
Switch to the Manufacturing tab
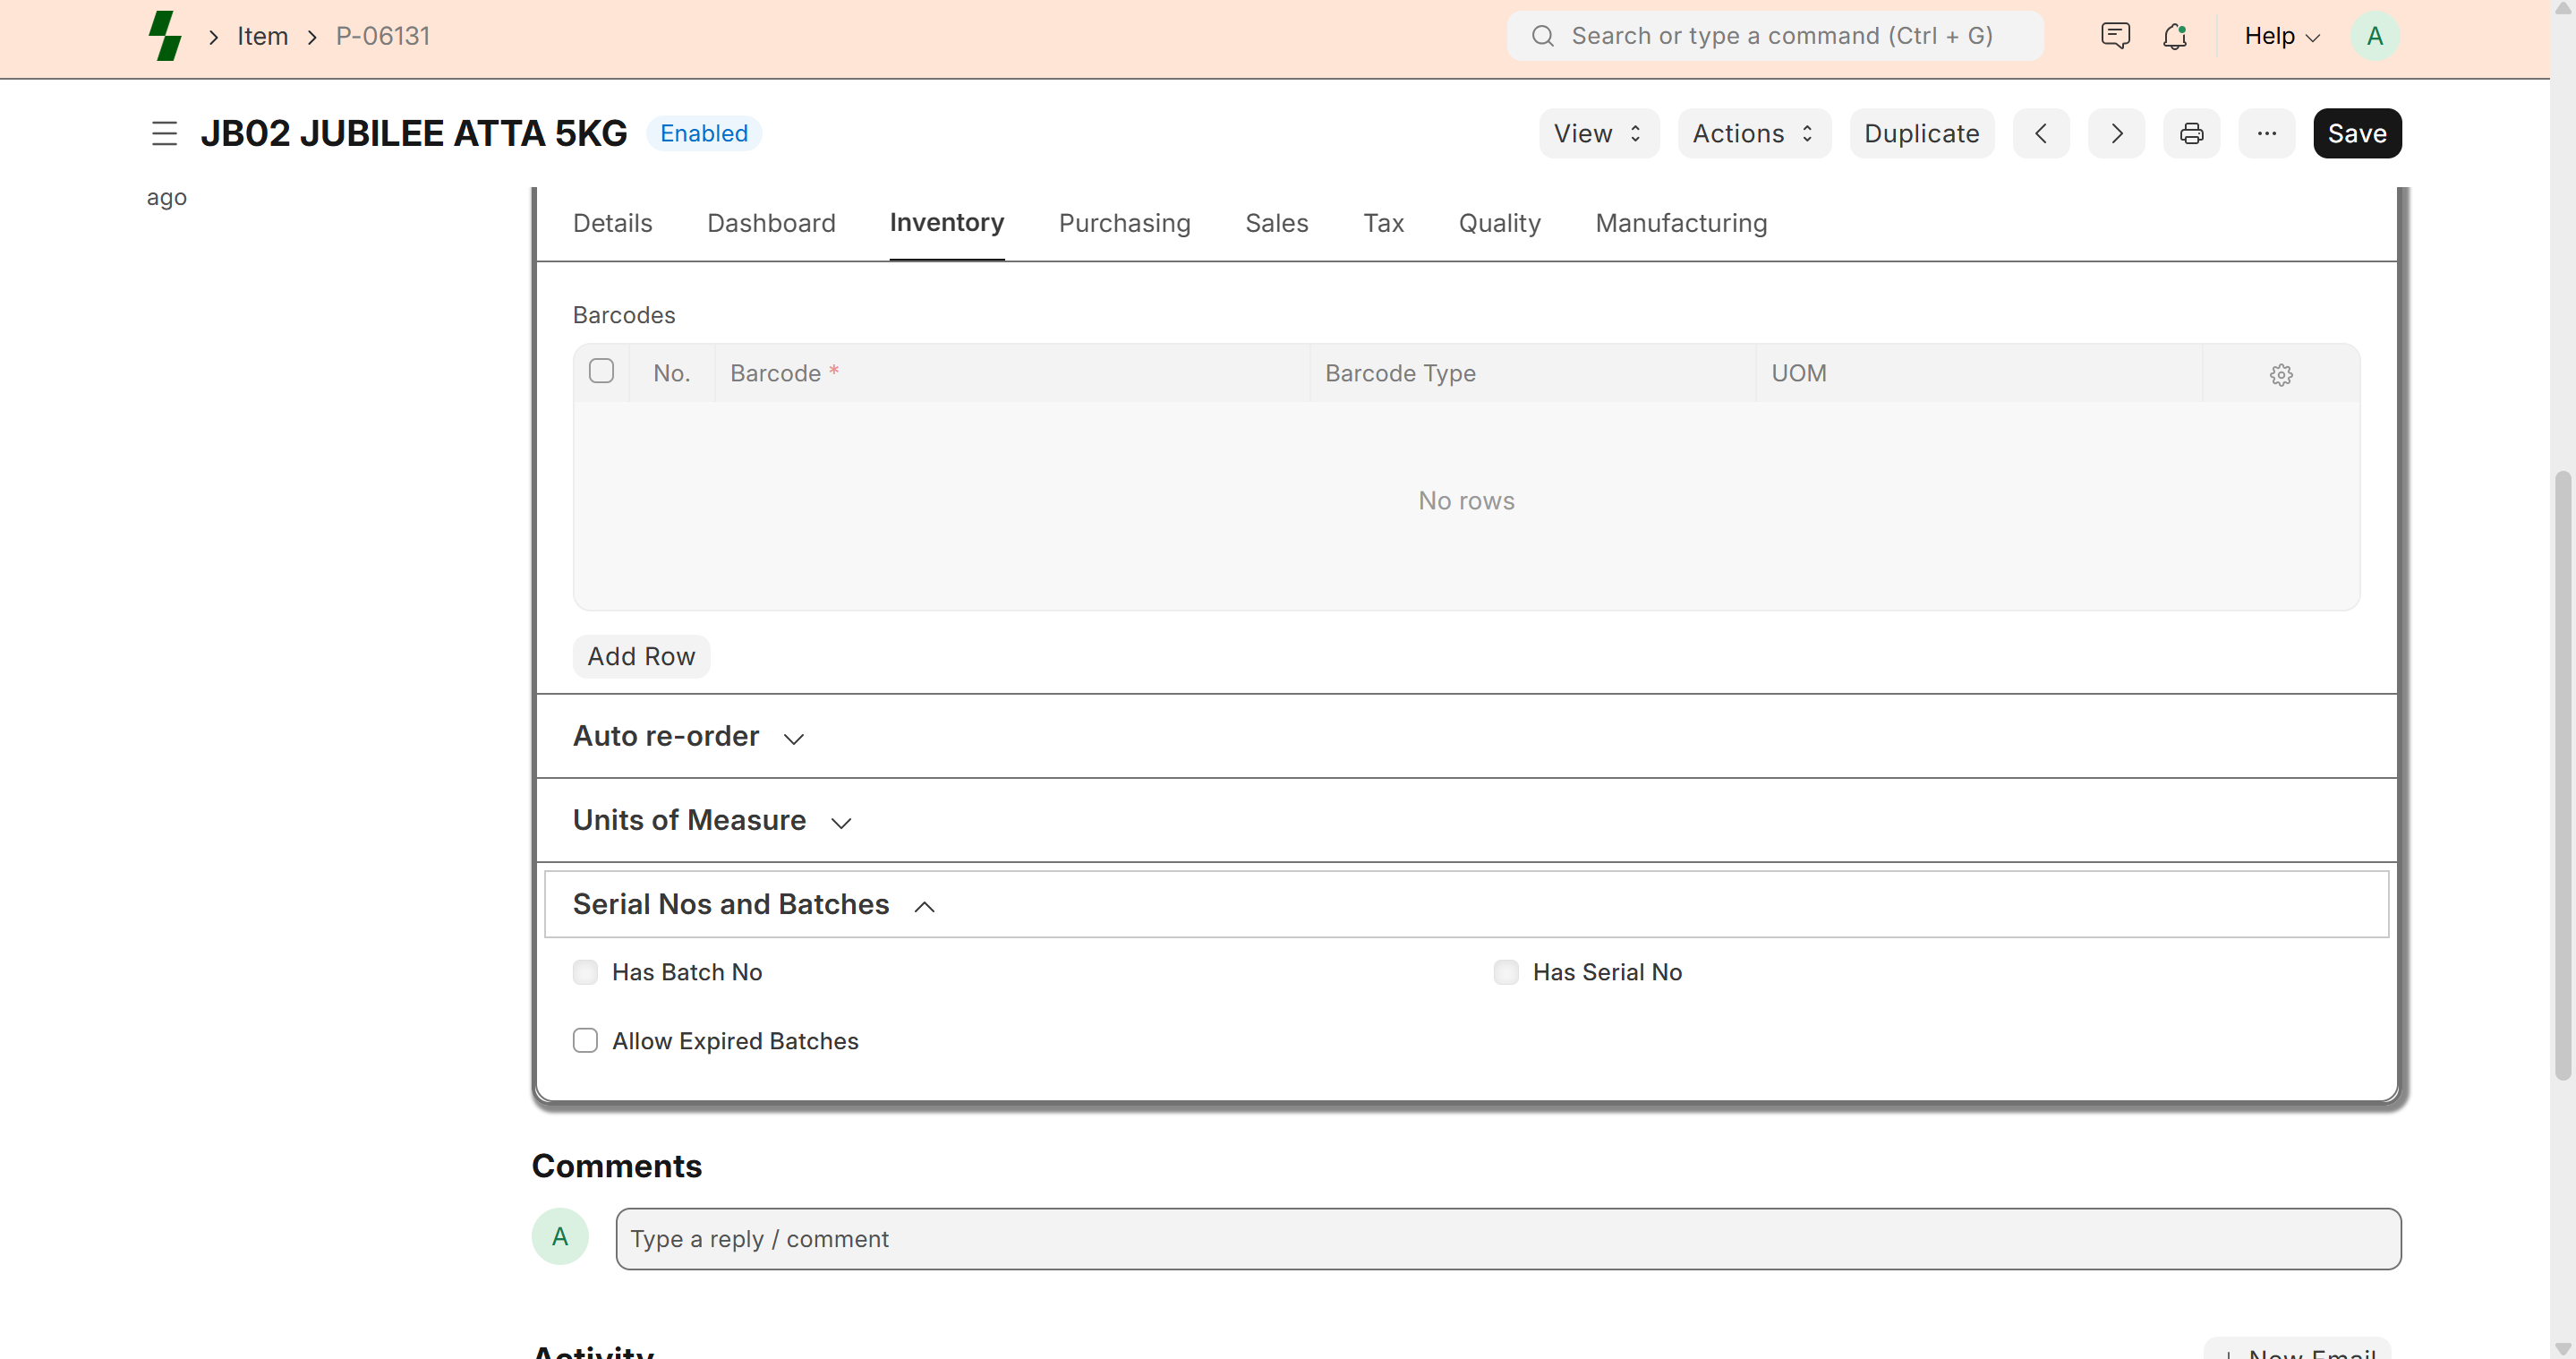(x=1680, y=223)
